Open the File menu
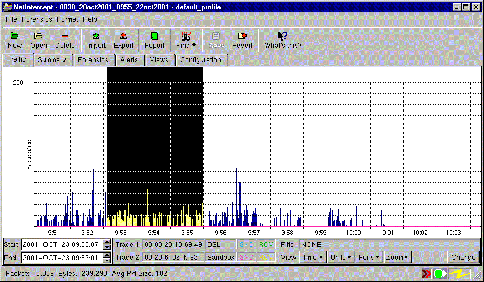Screen dimensions: 484x282 click(x=12, y=19)
